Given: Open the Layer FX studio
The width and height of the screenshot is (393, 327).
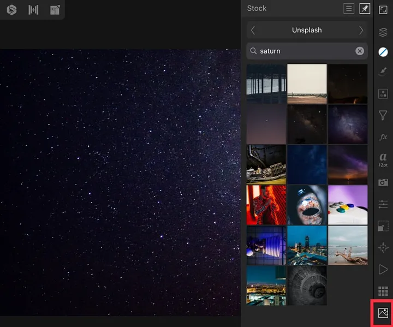Looking at the screenshot, I should pos(383,136).
